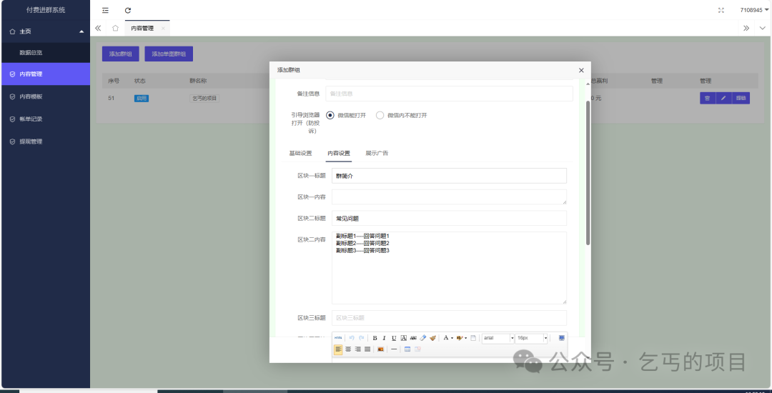Click the 区块三标题 input field
Screen dimensions: 772x393
(x=449, y=318)
